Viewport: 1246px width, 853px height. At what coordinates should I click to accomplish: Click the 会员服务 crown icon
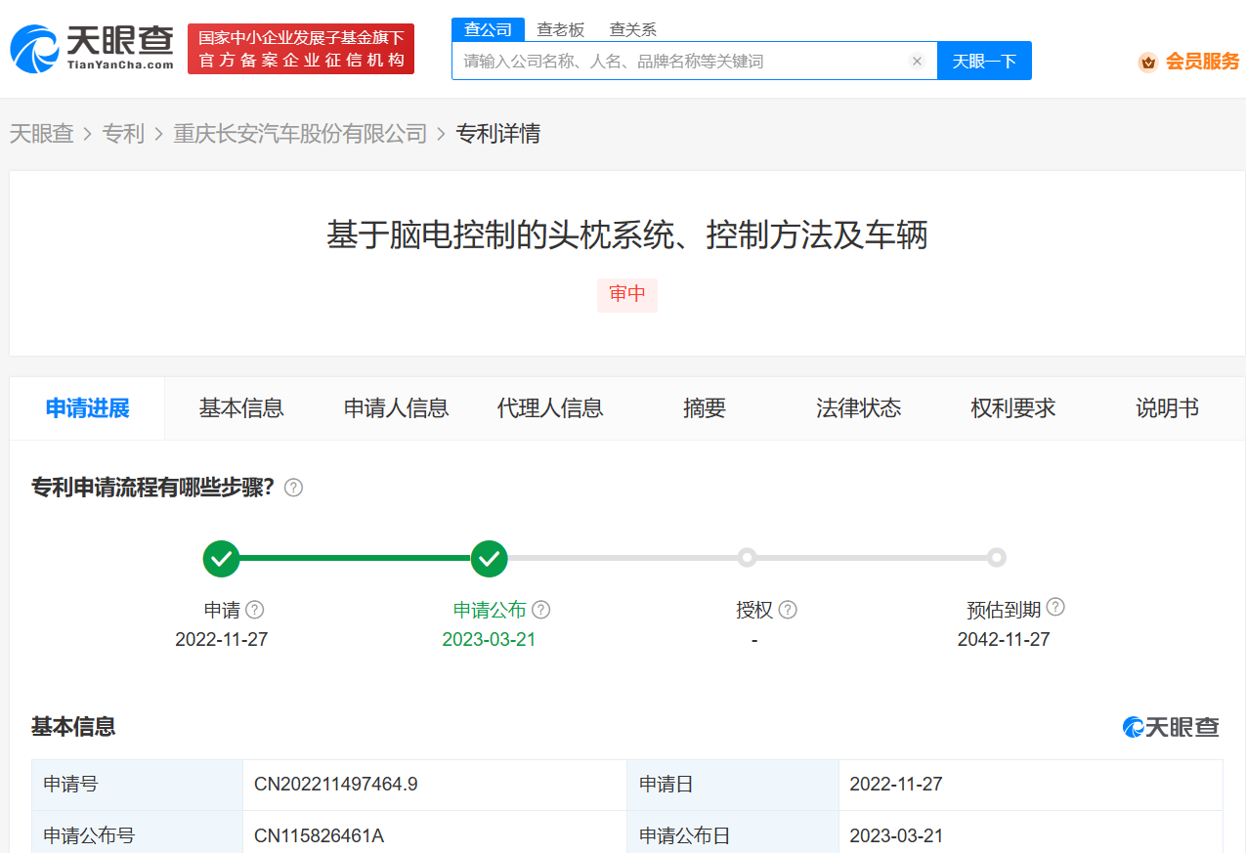[1148, 61]
